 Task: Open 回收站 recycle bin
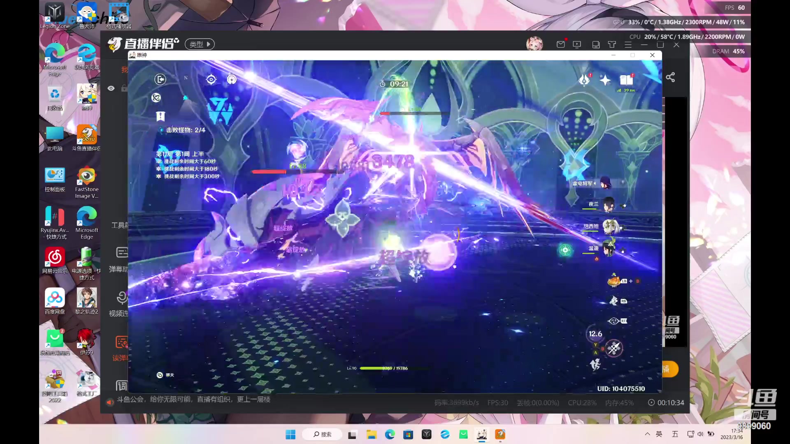pyautogui.click(x=55, y=97)
